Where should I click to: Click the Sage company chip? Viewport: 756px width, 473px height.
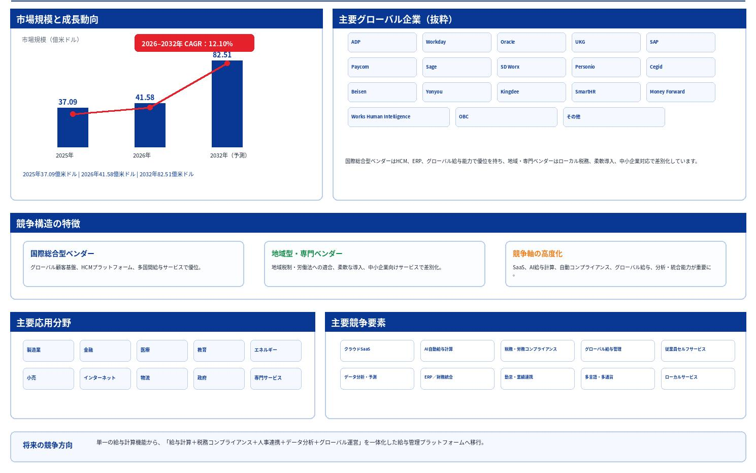tap(456, 67)
